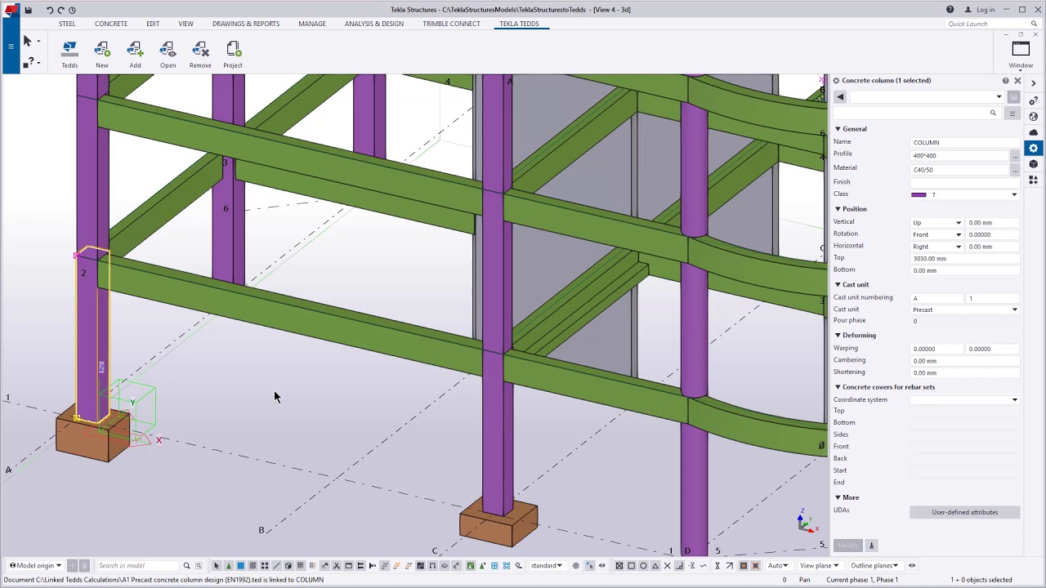The width and height of the screenshot is (1046, 588).
Task: Toggle the snap to reference points crossed square
Action: pyautogui.click(x=619, y=565)
